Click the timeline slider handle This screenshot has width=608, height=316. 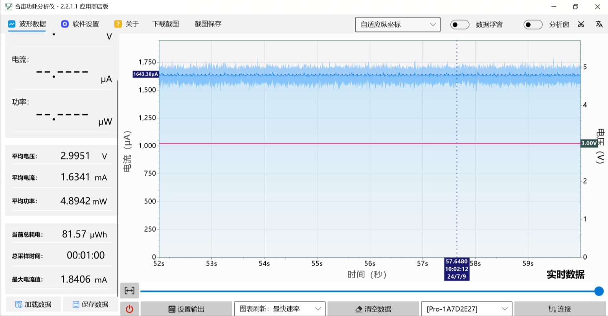(x=599, y=291)
